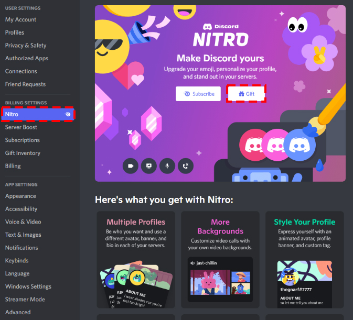Navigate to Keybinds settings
Image resolution: width=353 pixels, height=320 pixels.
pyautogui.click(x=17, y=261)
